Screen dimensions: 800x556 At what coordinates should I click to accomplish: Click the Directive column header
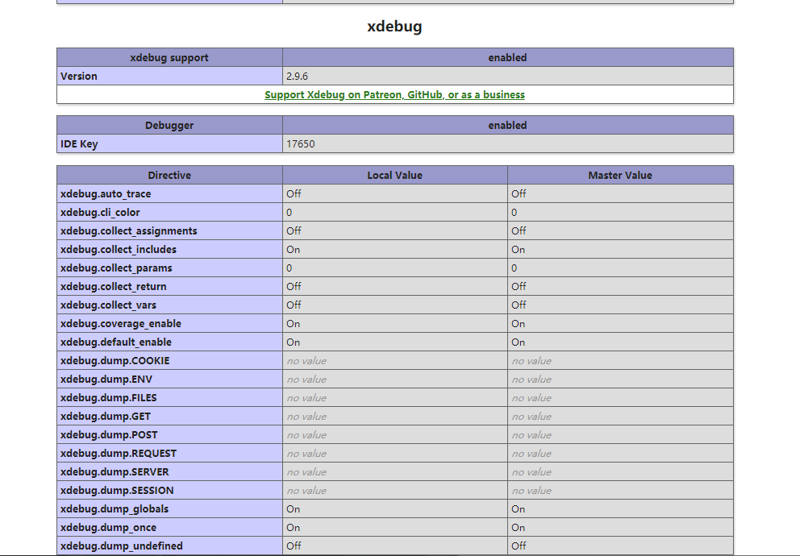pyautogui.click(x=169, y=176)
